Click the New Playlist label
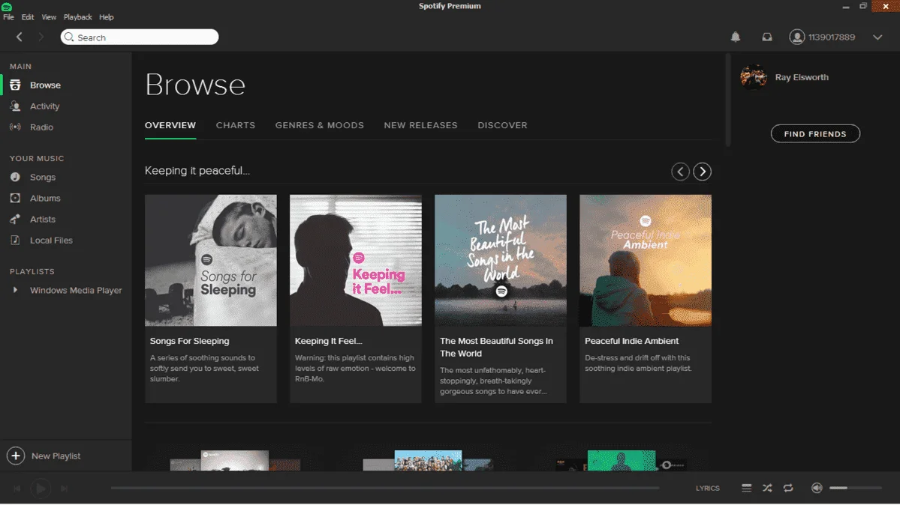This screenshot has width=900, height=505. [56, 456]
